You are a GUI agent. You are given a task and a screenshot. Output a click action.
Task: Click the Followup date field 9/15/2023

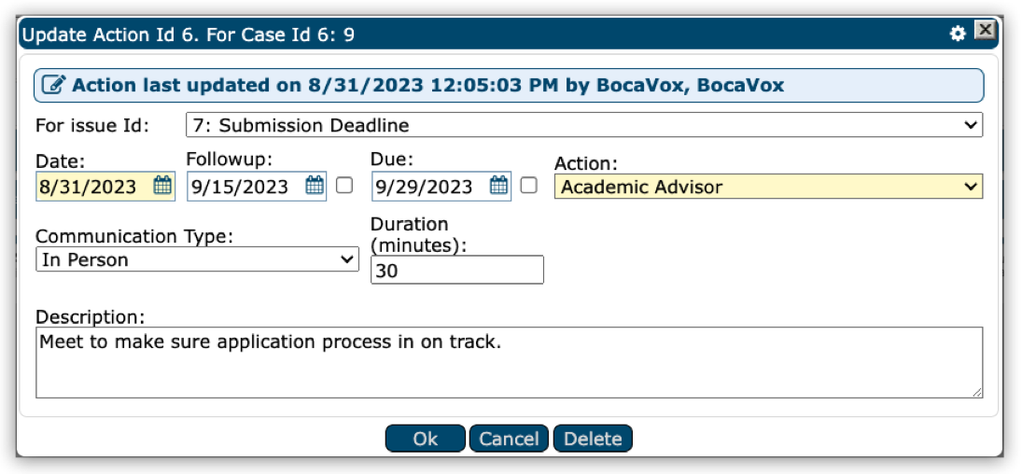pyautogui.click(x=245, y=187)
